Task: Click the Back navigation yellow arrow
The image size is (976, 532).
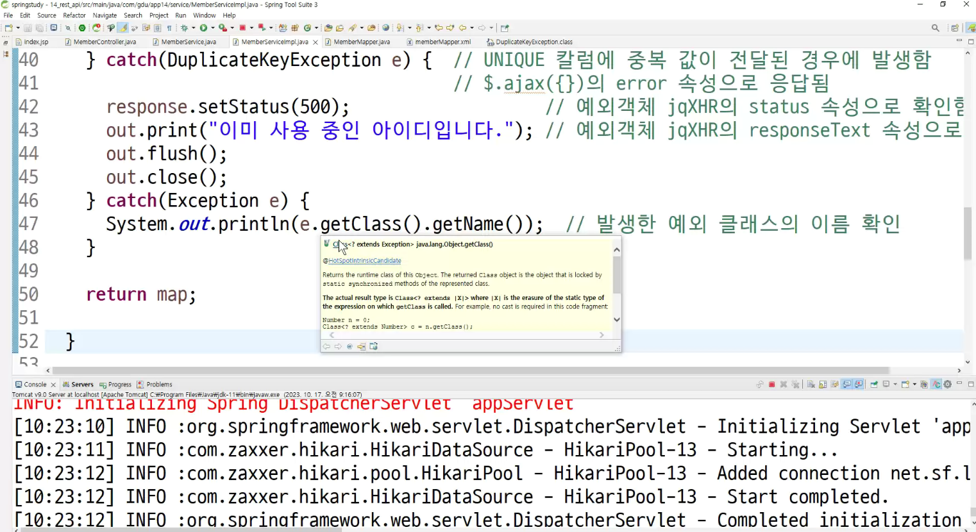Action: pos(462,28)
